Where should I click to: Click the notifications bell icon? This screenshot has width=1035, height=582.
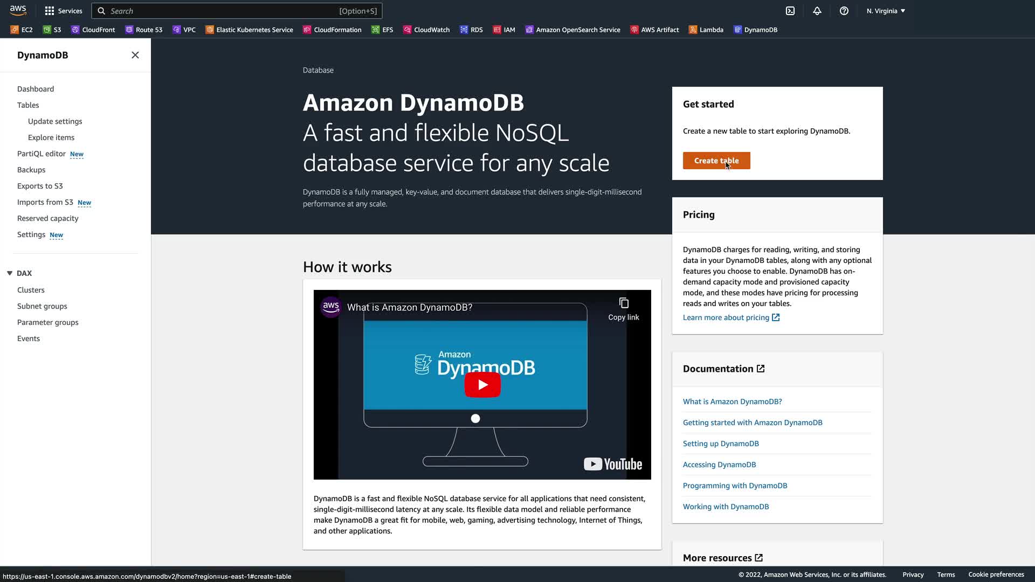tap(817, 11)
